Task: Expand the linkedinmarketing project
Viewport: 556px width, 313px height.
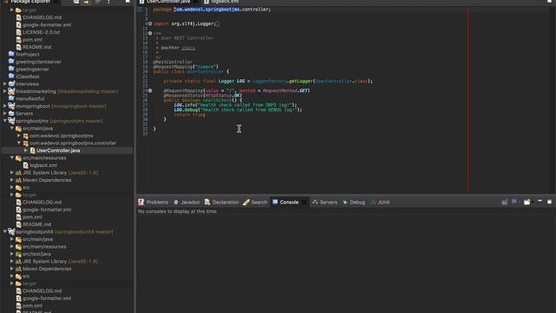Action: point(5,91)
